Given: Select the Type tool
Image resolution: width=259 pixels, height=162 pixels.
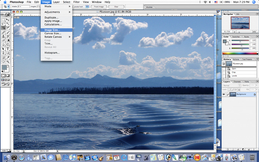Looking at the screenshot, I should [x=8, y=49].
